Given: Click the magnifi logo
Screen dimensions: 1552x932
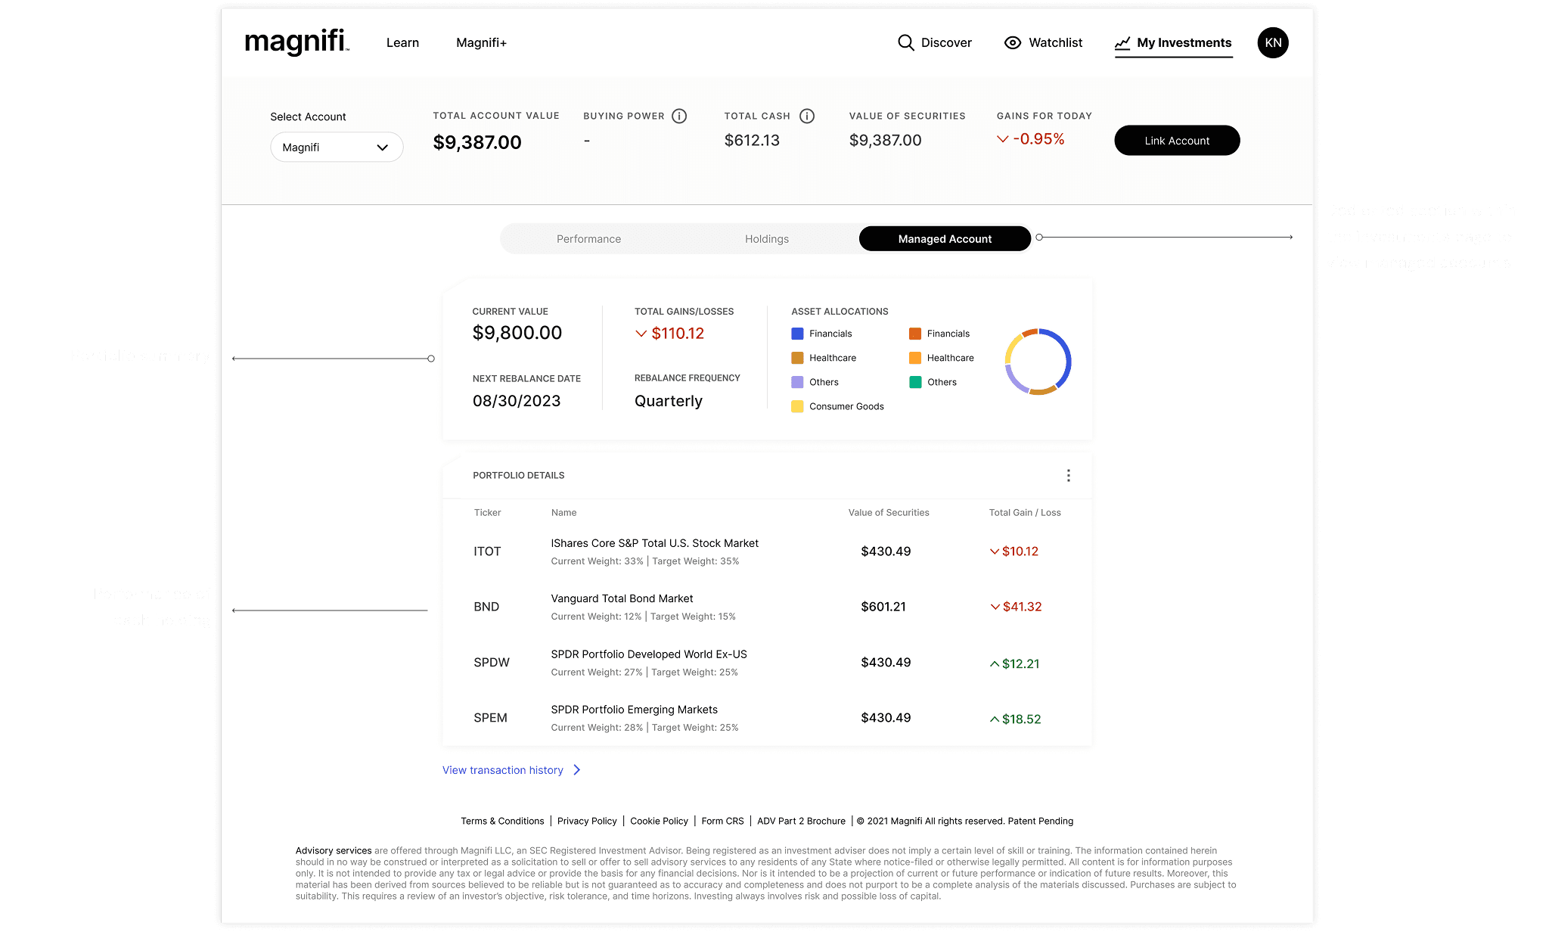Looking at the screenshot, I should point(296,42).
